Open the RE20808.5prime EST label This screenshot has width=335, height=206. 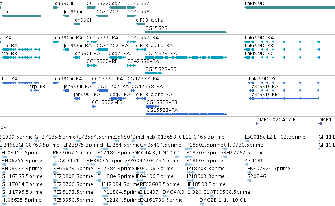click(73, 177)
